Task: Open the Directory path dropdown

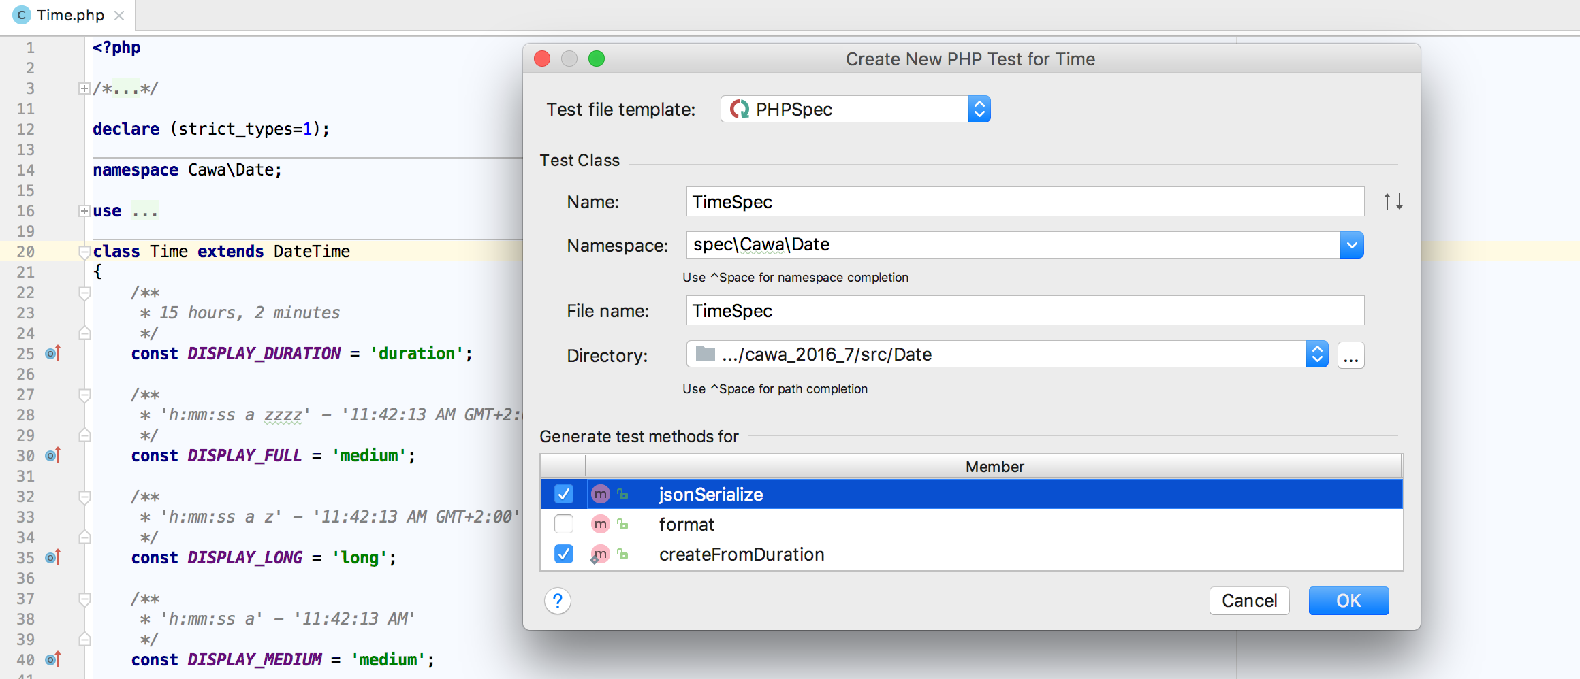Action: point(1317,354)
